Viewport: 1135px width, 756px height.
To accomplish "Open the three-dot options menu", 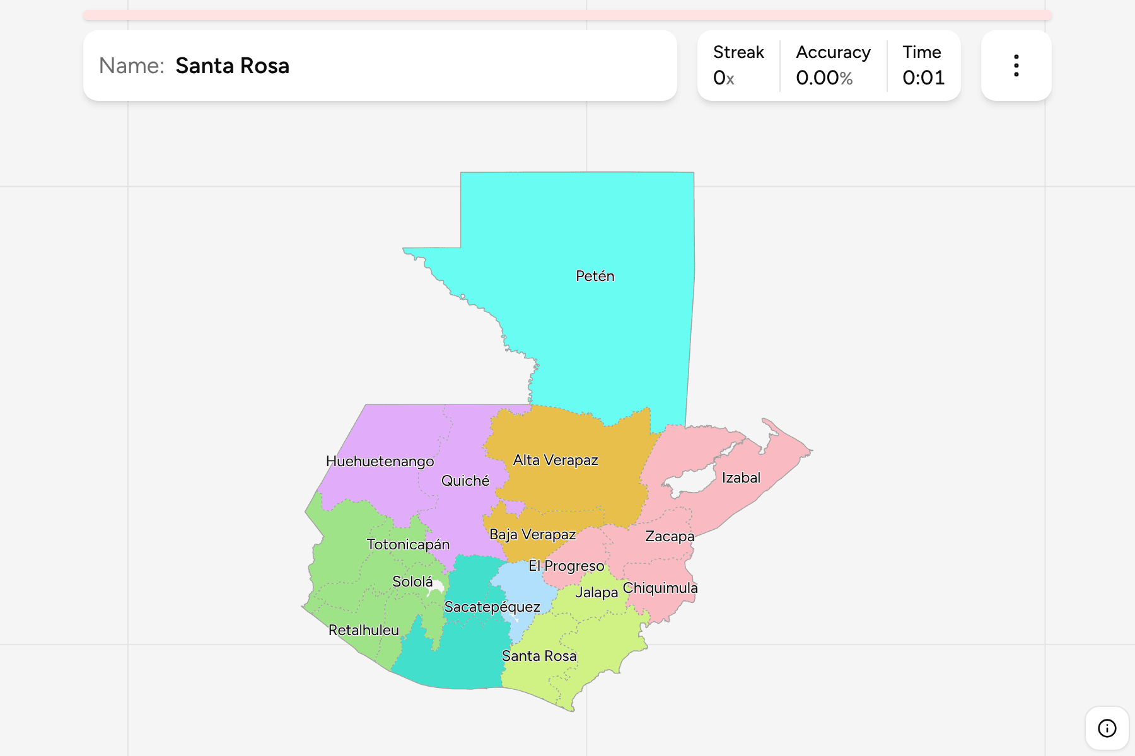I will pos(1016,66).
